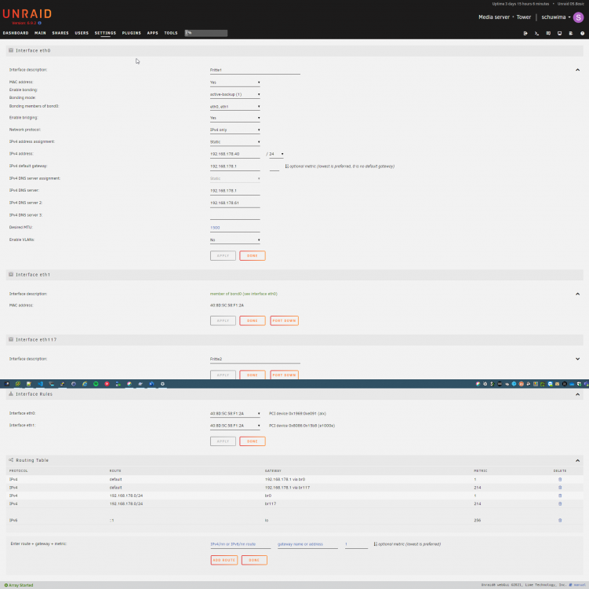
Task: Open the Network protocol dropdown
Action: 235,130
